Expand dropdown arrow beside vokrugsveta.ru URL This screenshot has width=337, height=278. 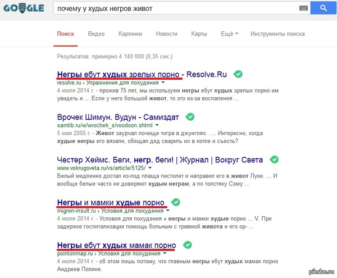pyautogui.click(x=150, y=168)
